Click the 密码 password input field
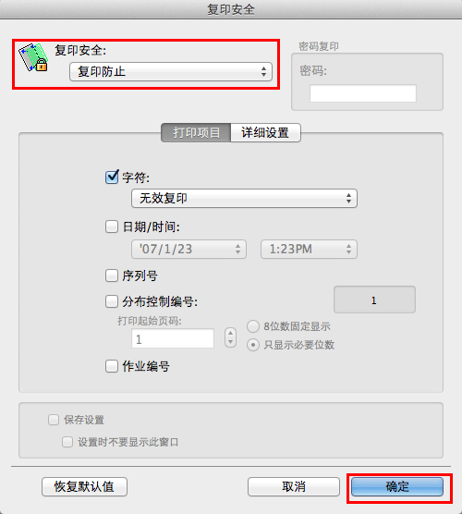The height and width of the screenshot is (514, 462). [363, 93]
